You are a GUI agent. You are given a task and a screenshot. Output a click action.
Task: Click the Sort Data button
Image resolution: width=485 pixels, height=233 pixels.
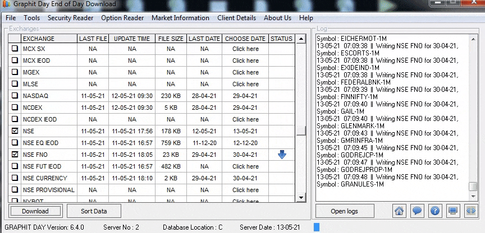94,211
